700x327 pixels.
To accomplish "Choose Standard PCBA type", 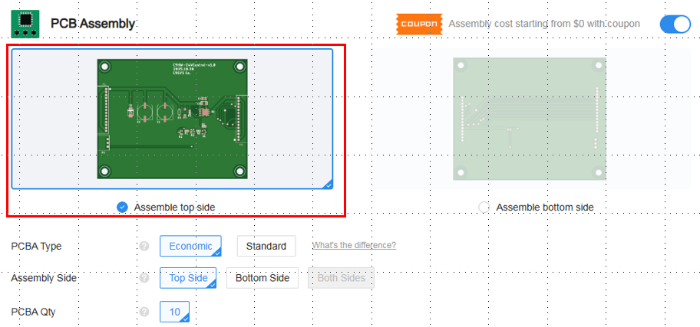I will click(266, 246).
